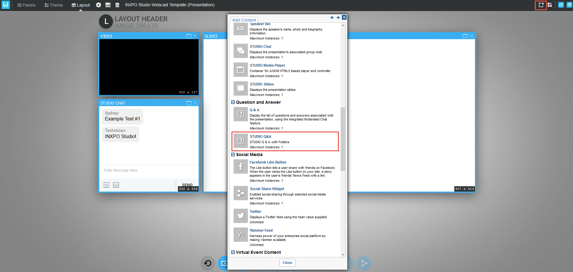Click the back arrow in Add Content dialog
This screenshot has width=573, height=272.
(x=332, y=18)
